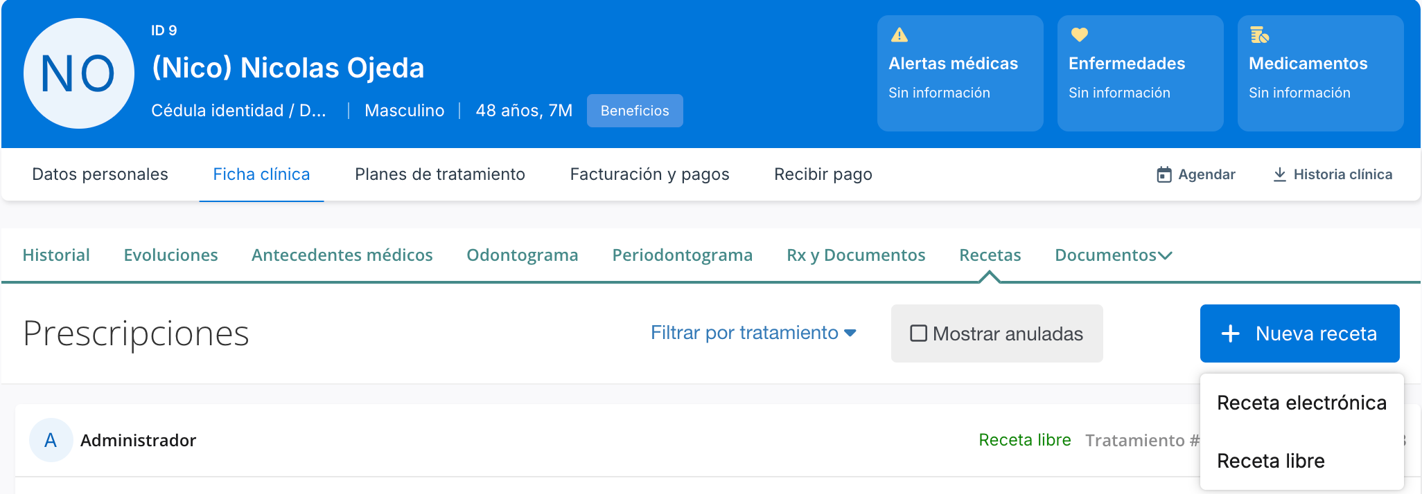The height and width of the screenshot is (494, 1422).
Task: Click the ID 9 label
Action: [164, 30]
